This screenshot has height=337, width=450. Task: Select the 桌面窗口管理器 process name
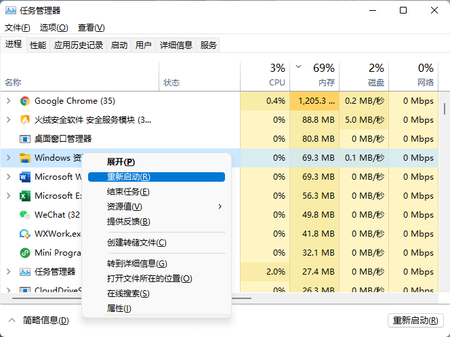63,139
